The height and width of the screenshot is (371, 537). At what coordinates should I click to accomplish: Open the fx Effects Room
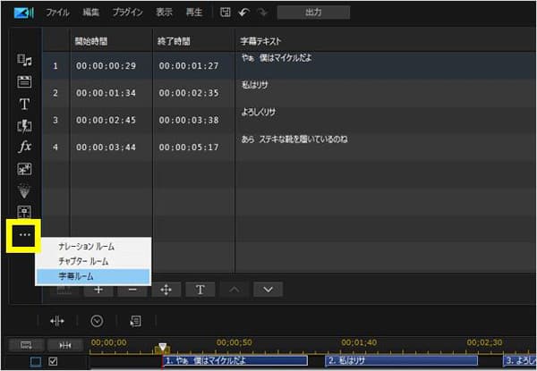(24, 146)
